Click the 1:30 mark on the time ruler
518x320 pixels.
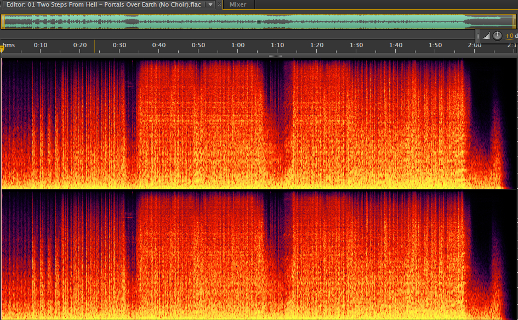(356, 45)
